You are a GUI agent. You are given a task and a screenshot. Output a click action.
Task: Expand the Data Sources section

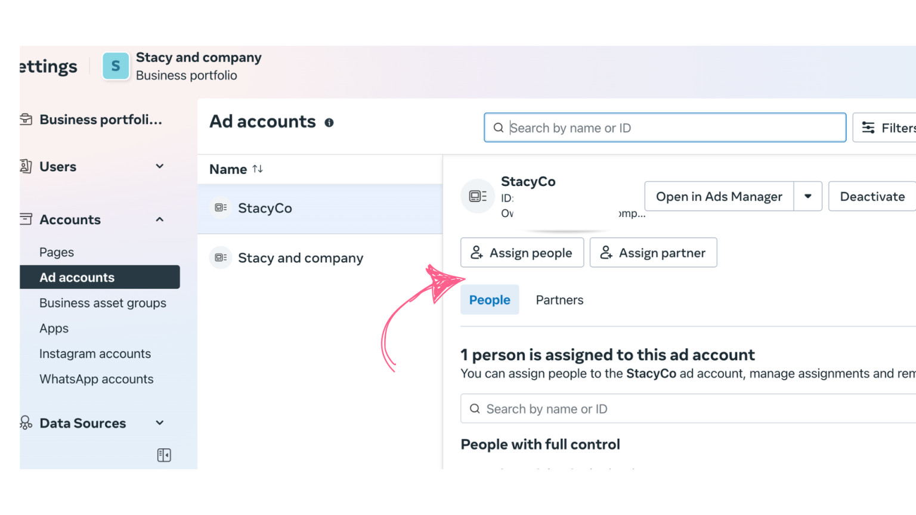159,423
